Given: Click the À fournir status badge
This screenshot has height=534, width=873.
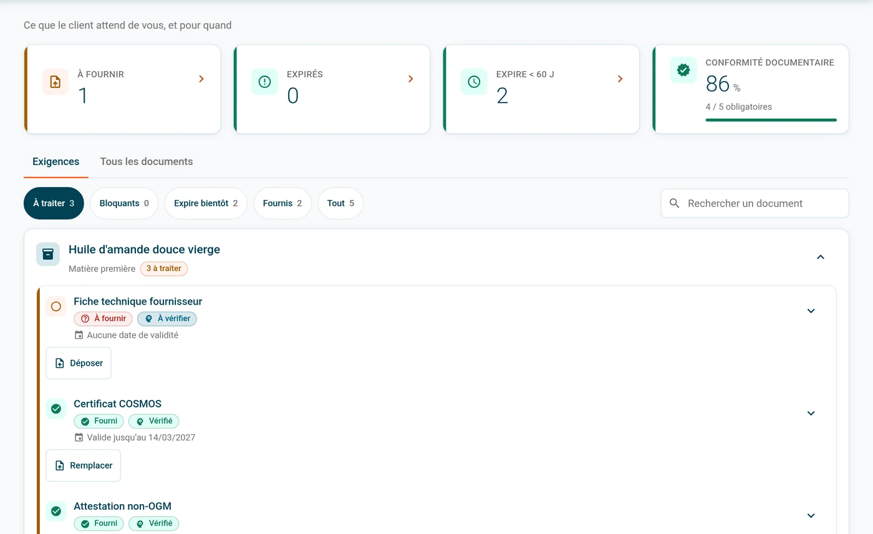Looking at the screenshot, I should [104, 318].
